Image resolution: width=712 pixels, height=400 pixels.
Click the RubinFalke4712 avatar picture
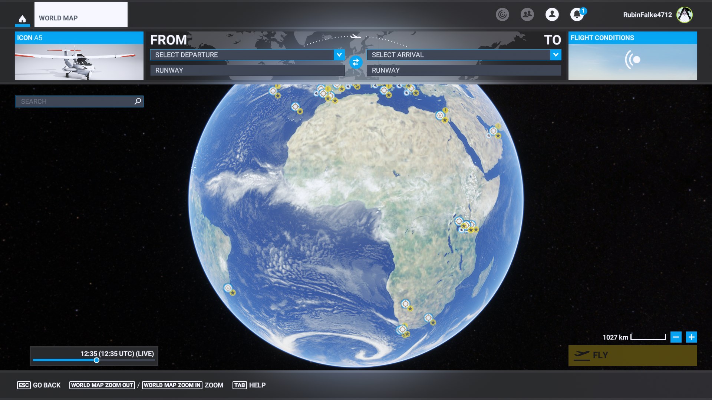click(x=684, y=15)
